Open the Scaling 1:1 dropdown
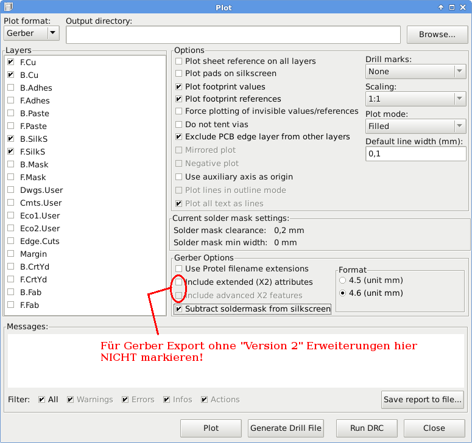The width and height of the screenshot is (472, 443). click(x=416, y=99)
